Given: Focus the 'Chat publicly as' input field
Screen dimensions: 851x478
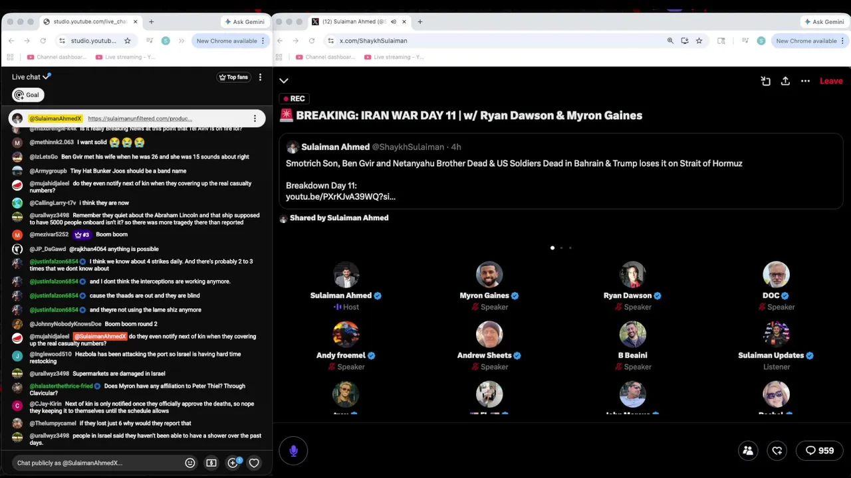Looking at the screenshot, I should pyautogui.click(x=97, y=463).
